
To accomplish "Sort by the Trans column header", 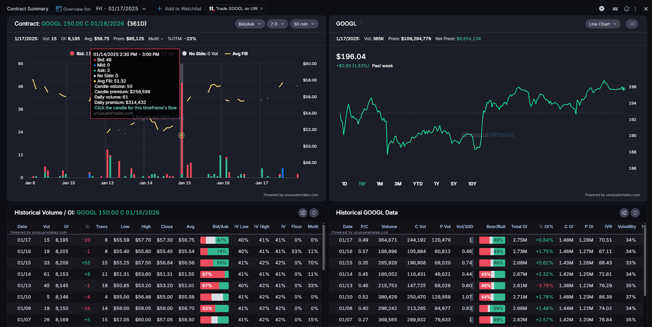I will click(x=102, y=227).
